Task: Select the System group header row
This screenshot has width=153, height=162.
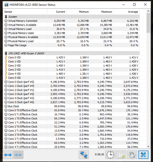Action: (71, 17)
